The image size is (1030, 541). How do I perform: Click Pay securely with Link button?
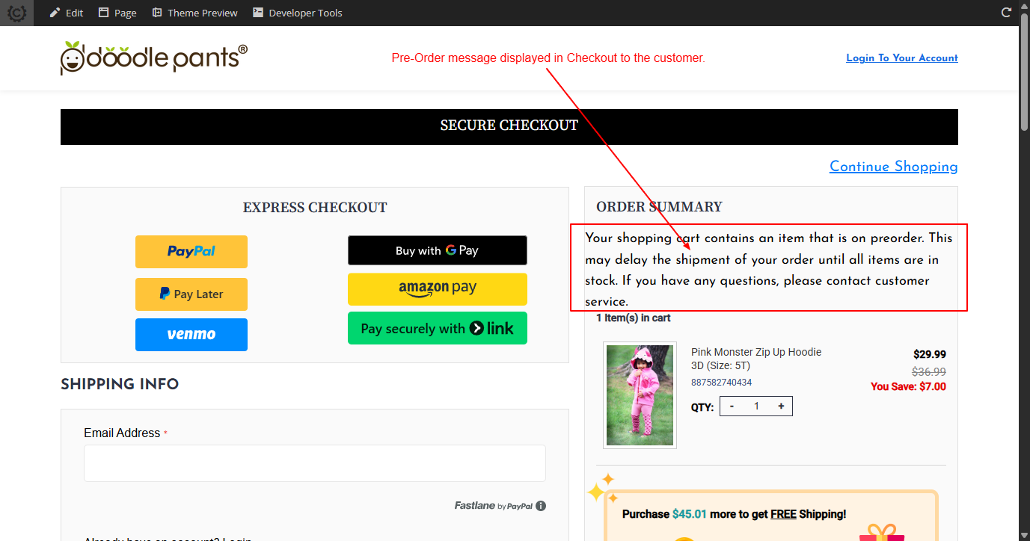[438, 328]
